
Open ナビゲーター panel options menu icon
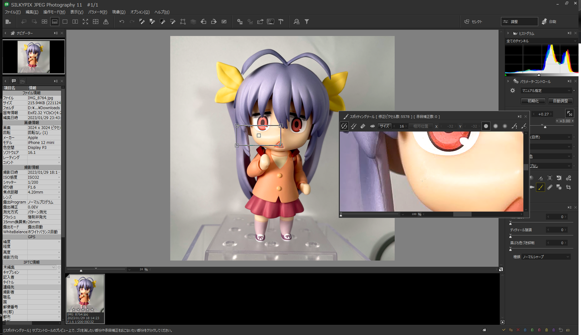(56, 33)
